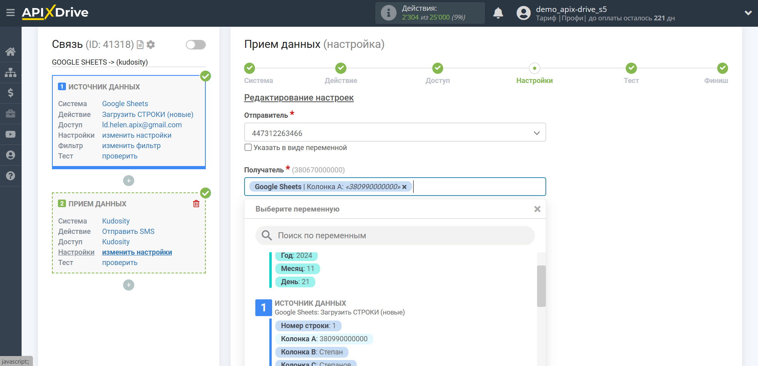Viewport: 758px width, 366px height.
Task: Open the Home sidebar icon
Action: pyautogui.click(x=10, y=51)
